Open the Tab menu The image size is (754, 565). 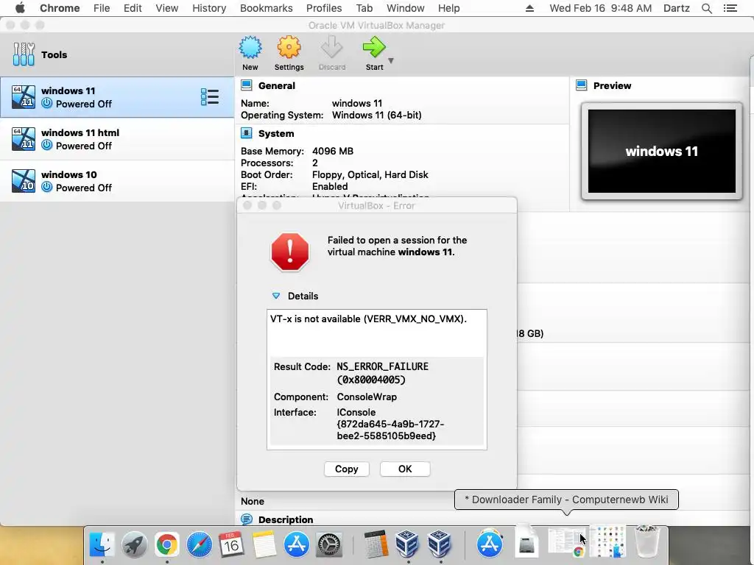pyautogui.click(x=364, y=8)
